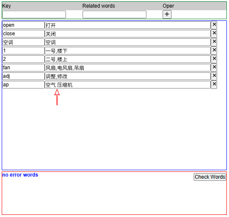Delete the adj row via its X icon

[x=214, y=76]
